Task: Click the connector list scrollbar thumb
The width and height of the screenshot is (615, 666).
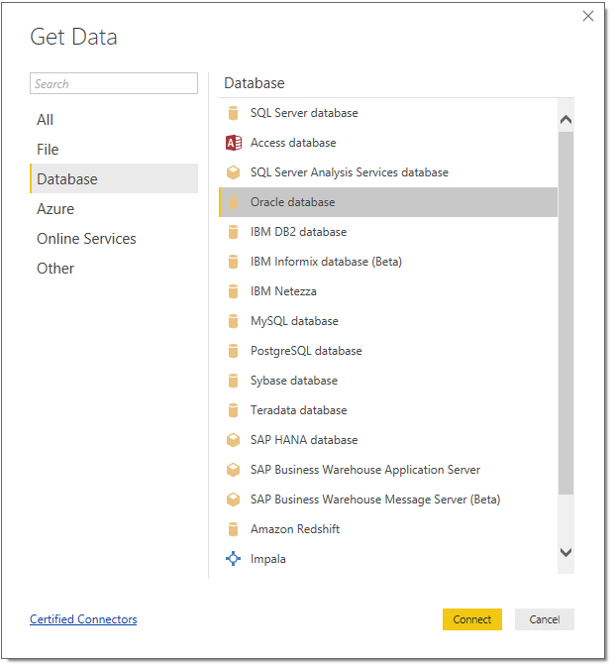Action: 565,313
